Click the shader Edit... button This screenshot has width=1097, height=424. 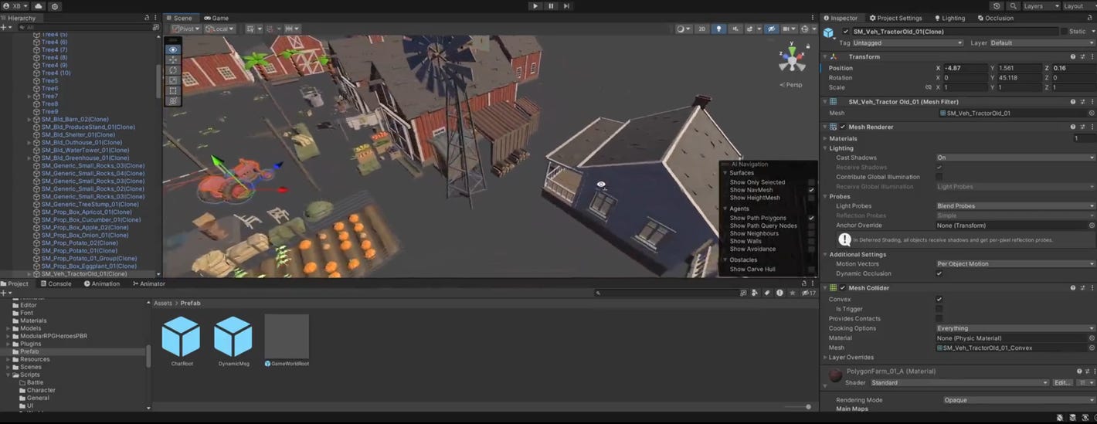[x=1062, y=383]
